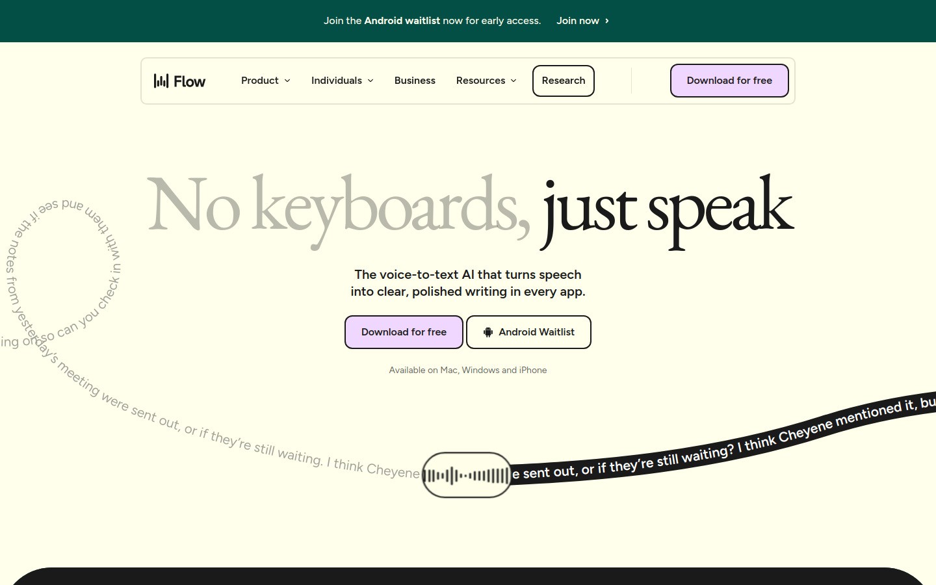
Task: Click the Join now link in the banner
Action: click(583, 21)
